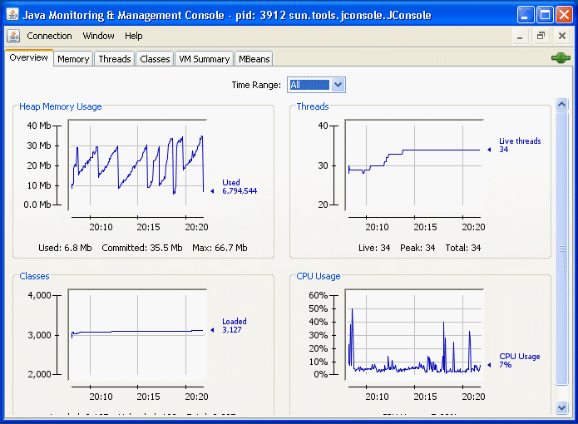
Task: Restore the inner window frame
Action: click(541, 37)
